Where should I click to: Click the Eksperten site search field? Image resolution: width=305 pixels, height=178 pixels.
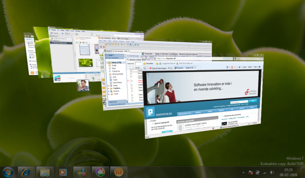pyautogui.click(x=239, y=102)
